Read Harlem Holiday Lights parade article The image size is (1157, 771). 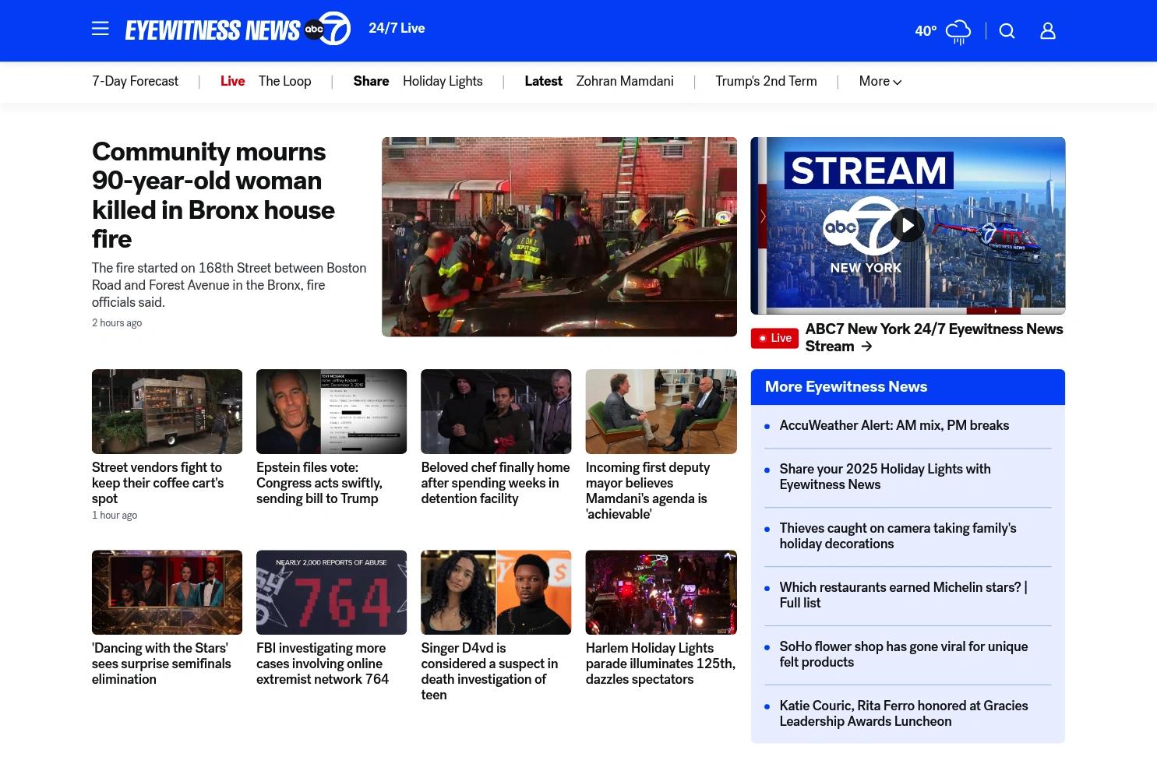tap(661, 664)
